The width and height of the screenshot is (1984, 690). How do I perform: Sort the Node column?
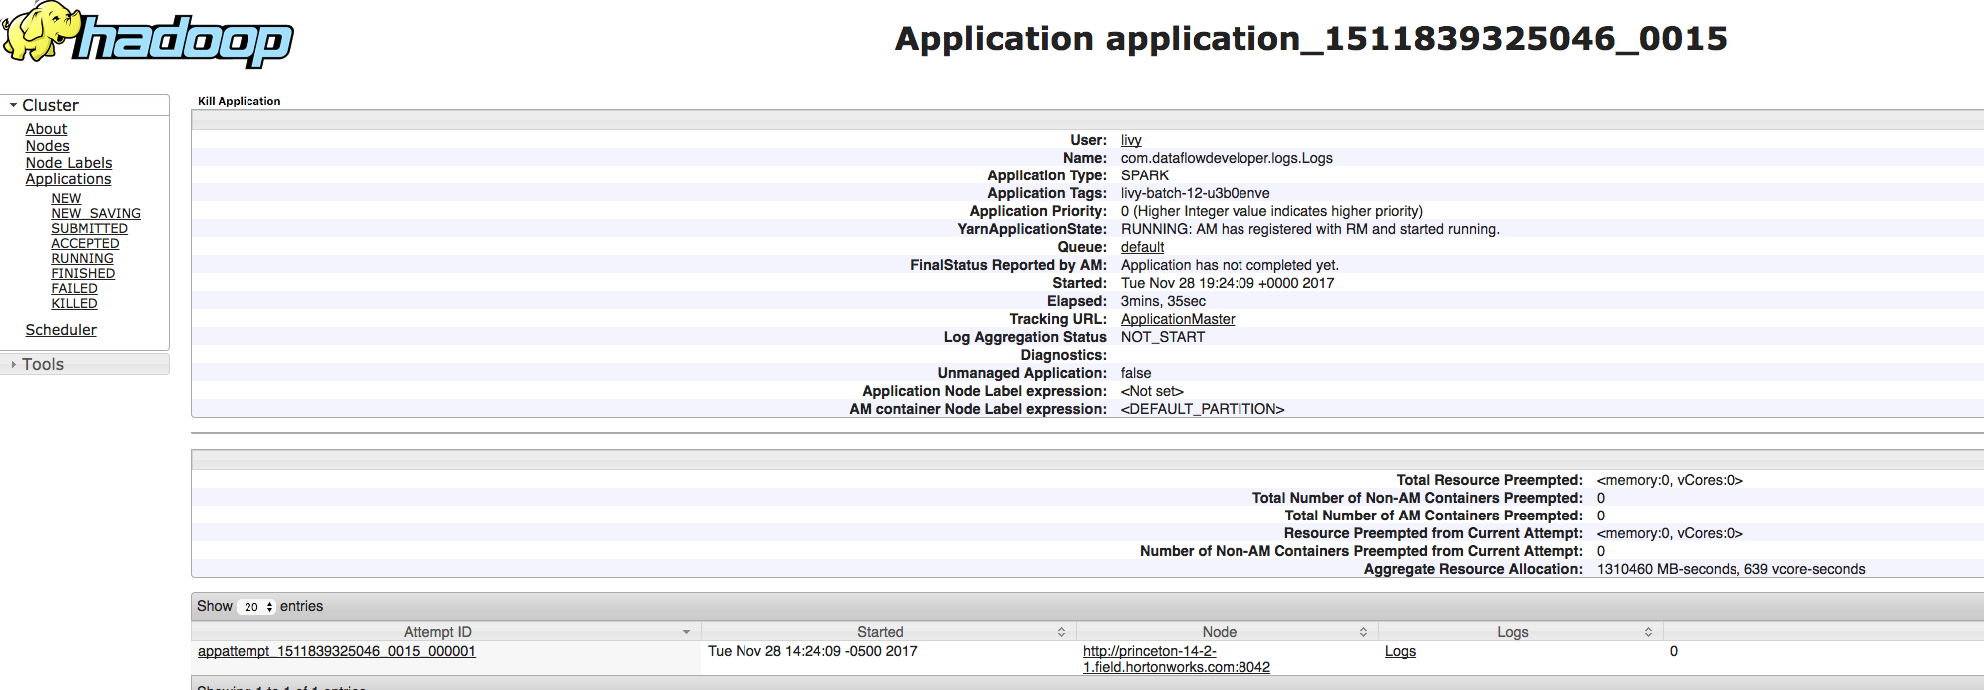pos(1363,632)
